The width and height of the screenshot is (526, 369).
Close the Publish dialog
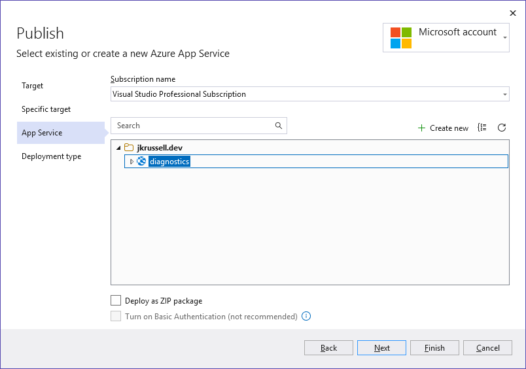pos(512,13)
